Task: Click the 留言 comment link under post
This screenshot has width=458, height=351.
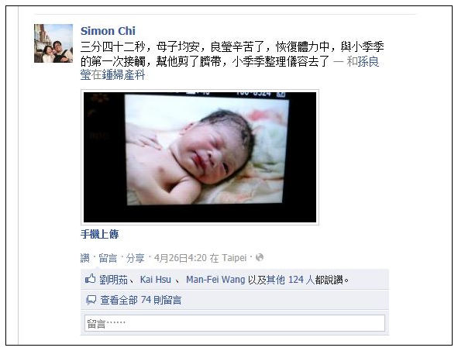Action: click(x=108, y=258)
